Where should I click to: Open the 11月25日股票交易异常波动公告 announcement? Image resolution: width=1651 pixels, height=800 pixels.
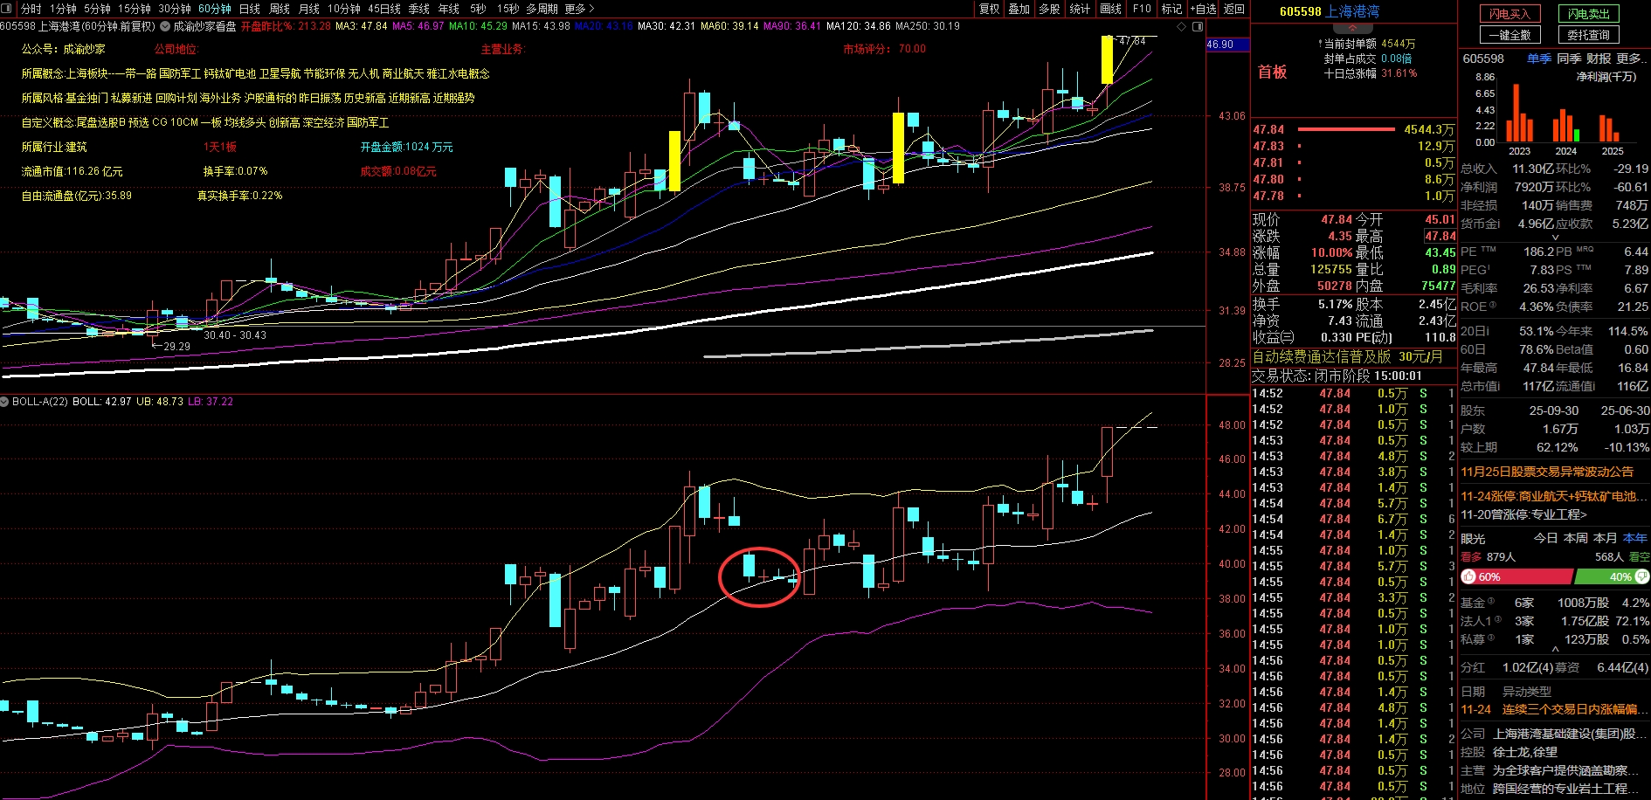1547,472
